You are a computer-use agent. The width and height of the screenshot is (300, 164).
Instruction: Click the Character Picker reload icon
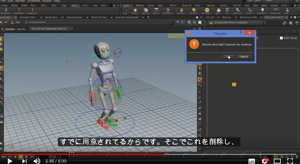click(285, 23)
